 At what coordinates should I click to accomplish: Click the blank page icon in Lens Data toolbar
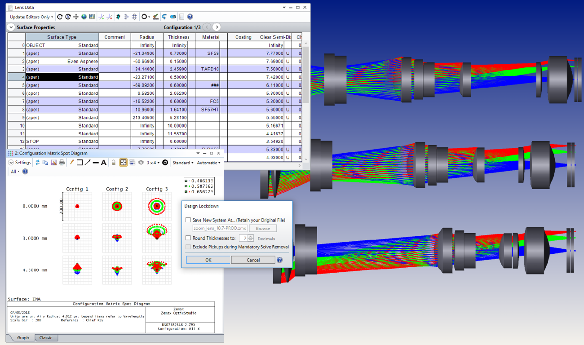pyautogui.click(x=181, y=17)
